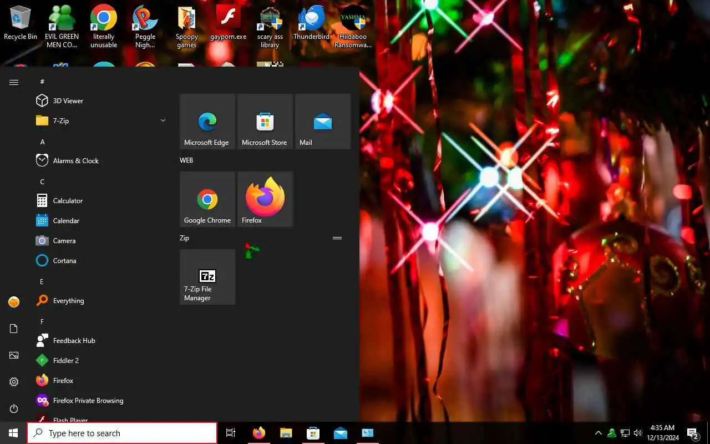Expand the 7-Zip folder chevron
Viewport: 710px width, 444px height.
(x=163, y=120)
